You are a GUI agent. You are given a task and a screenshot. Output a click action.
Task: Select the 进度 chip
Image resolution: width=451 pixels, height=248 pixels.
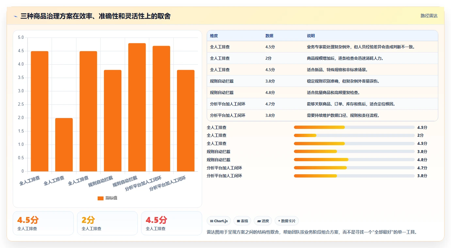[263, 221]
